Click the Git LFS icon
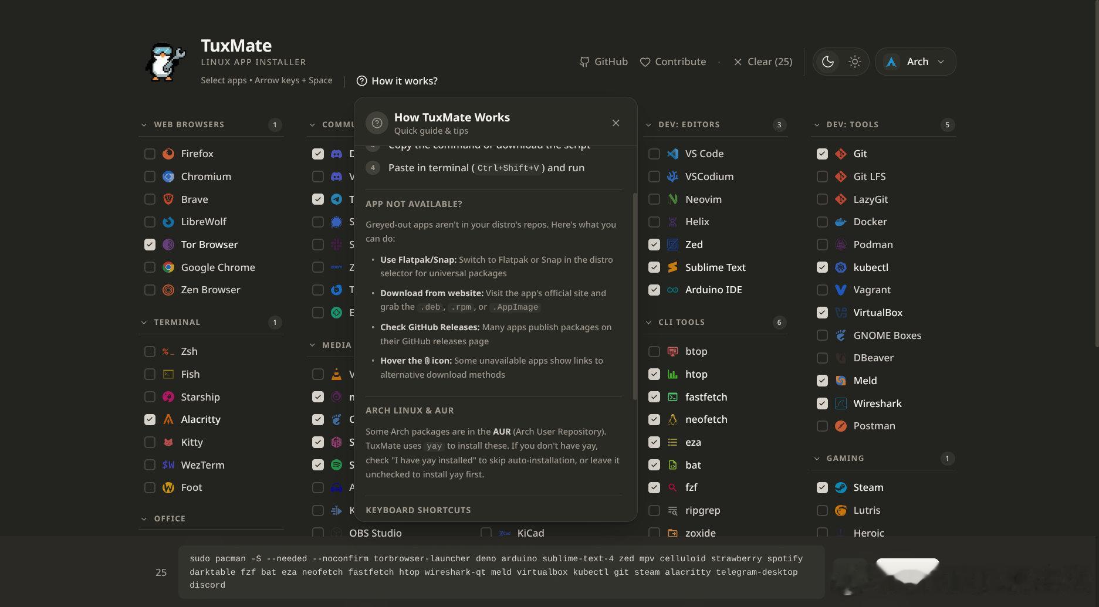This screenshot has height=607, width=1099. tap(841, 177)
